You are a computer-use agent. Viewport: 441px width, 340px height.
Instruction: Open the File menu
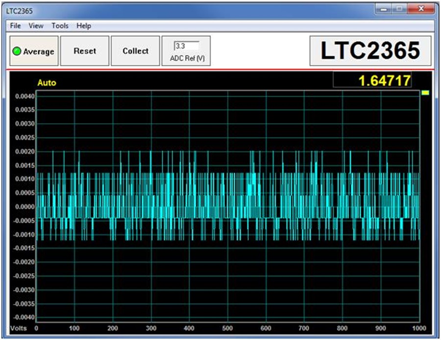pos(15,26)
